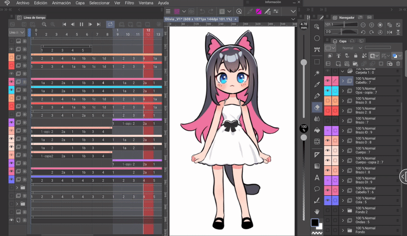Screen dimensions: 407x236
Task: Pause the animation playback
Action: (x=82, y=24)
